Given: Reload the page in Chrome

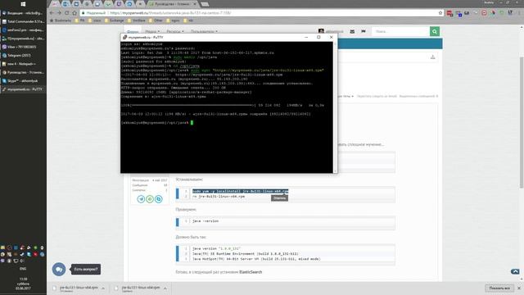Looking at the screenshot, I should (67, 13).
